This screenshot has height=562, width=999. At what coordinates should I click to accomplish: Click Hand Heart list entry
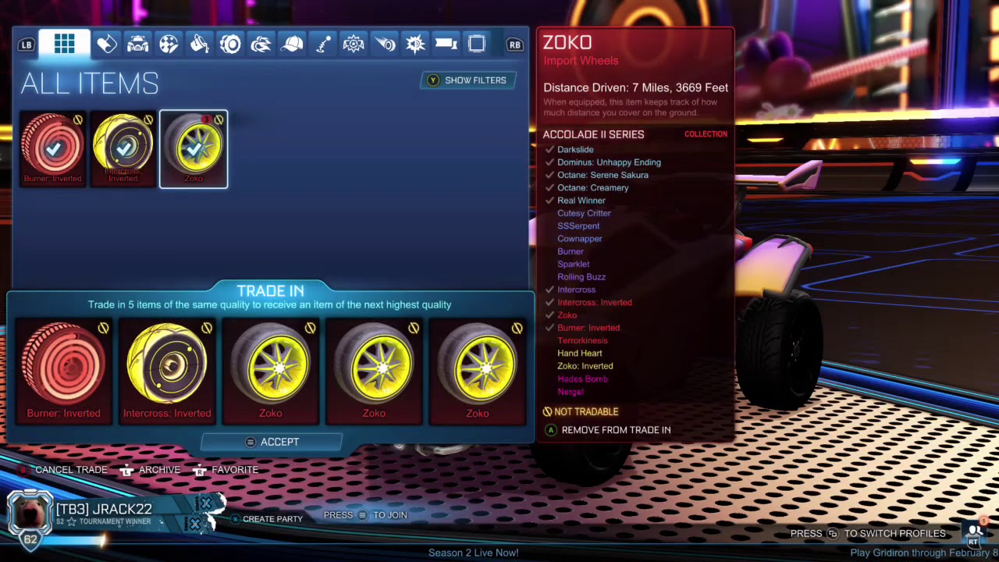tap(580, 354)
